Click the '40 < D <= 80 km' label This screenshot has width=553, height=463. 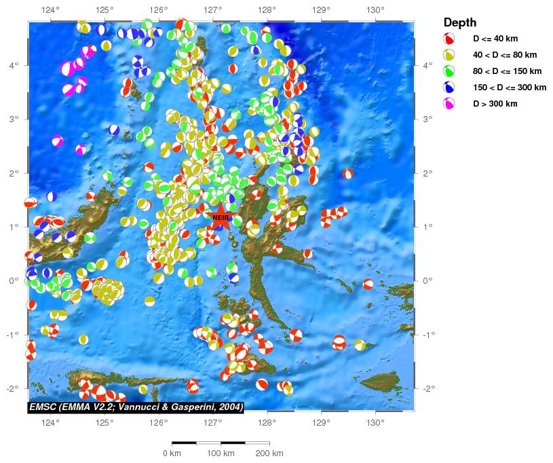tap(505, 55)
